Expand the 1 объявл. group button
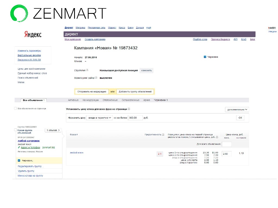The width and height of the screenshot is (278, 208). (53, 130)
